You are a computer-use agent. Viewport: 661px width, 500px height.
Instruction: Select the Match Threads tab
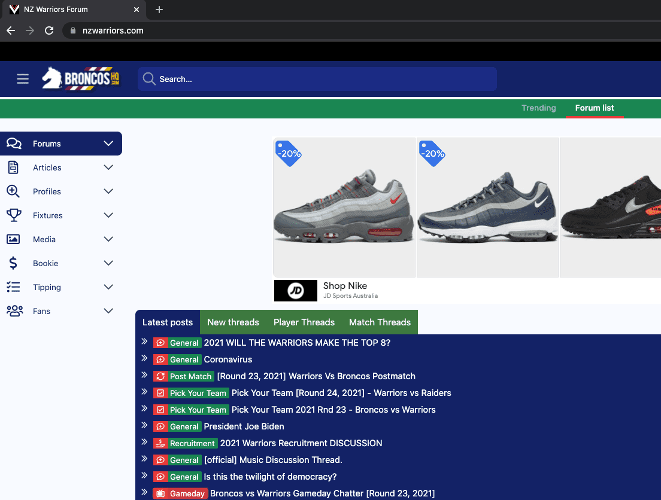(x=380, y=322)
